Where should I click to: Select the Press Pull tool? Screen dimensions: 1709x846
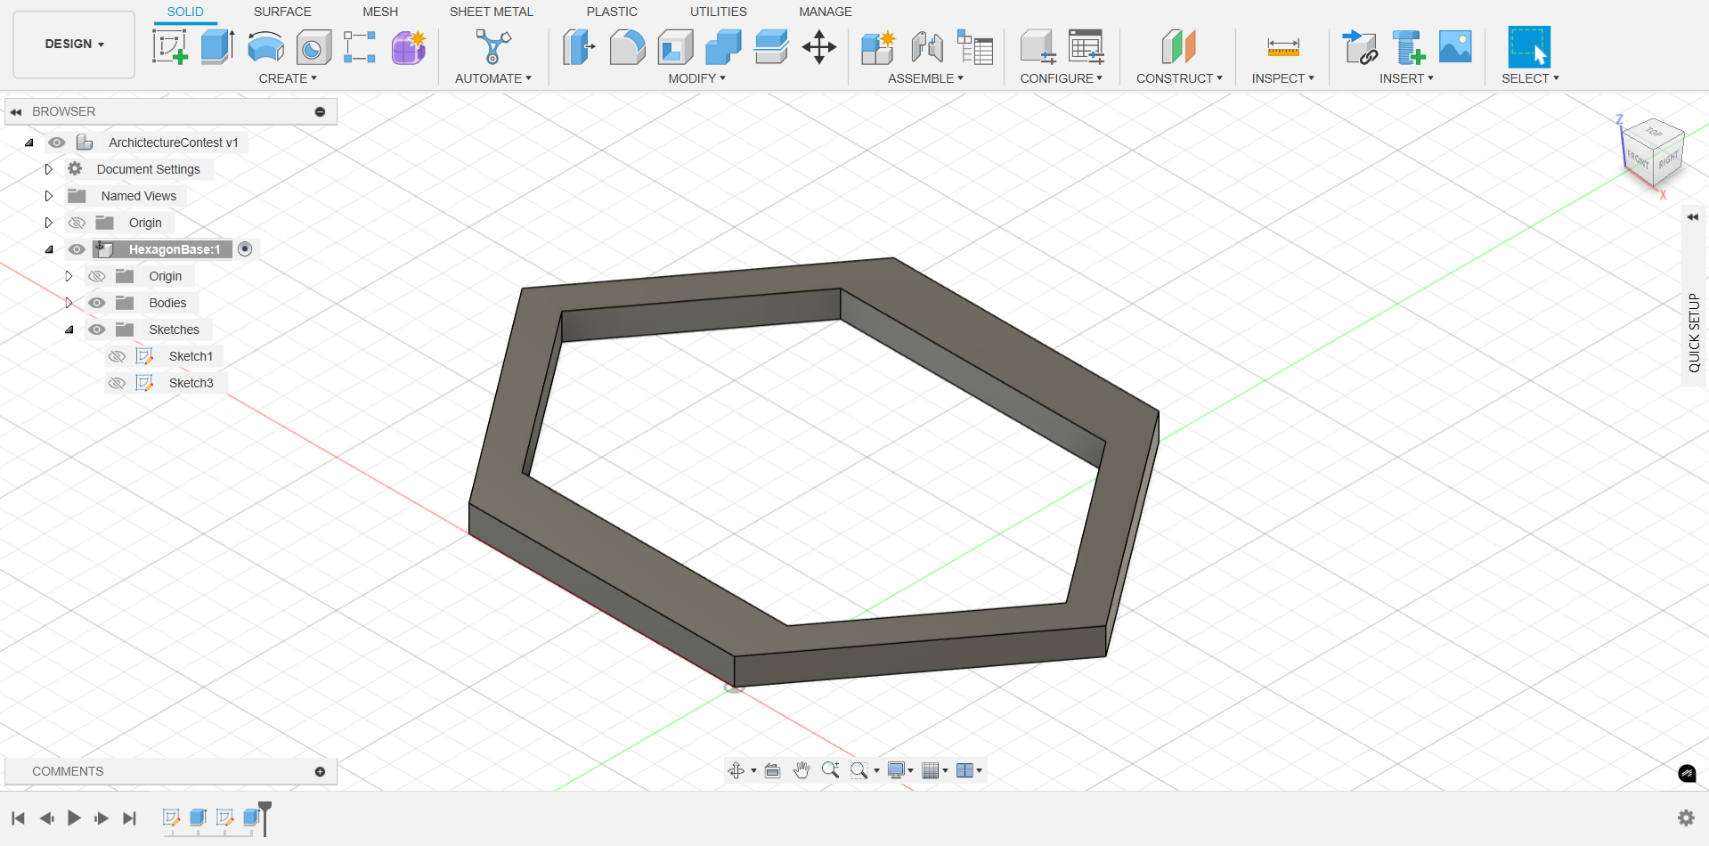[579, 47]
